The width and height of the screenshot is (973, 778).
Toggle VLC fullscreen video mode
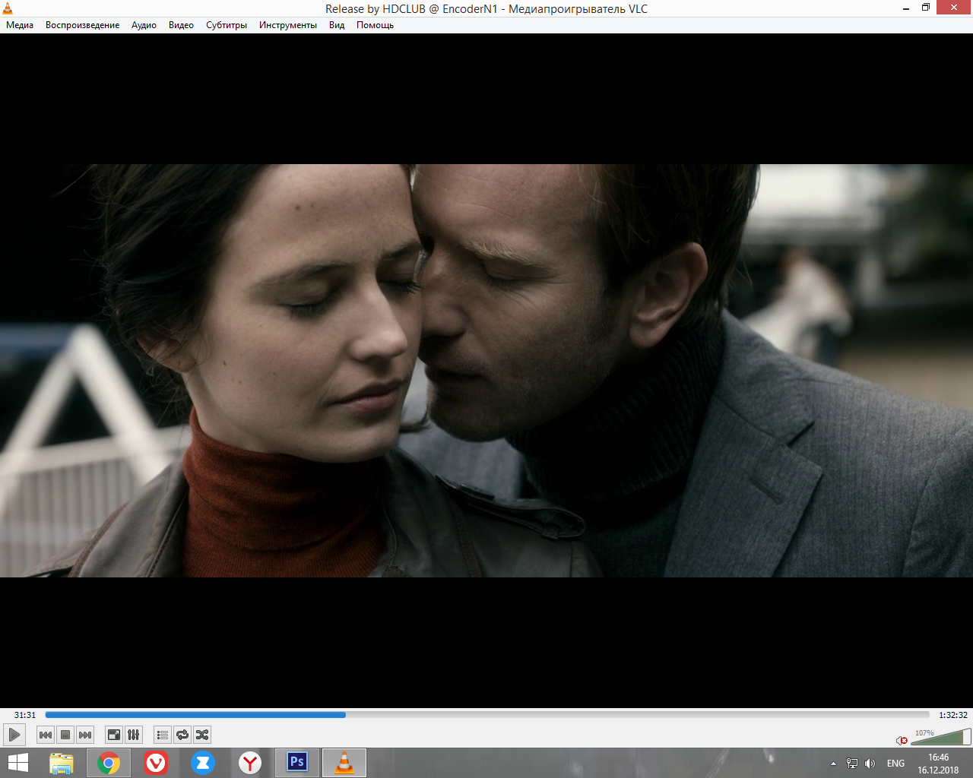pos(114,735)
